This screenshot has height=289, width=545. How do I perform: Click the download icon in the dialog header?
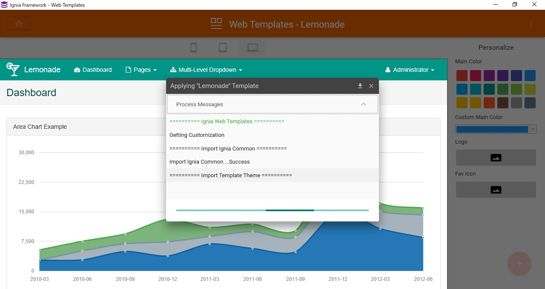360,86
